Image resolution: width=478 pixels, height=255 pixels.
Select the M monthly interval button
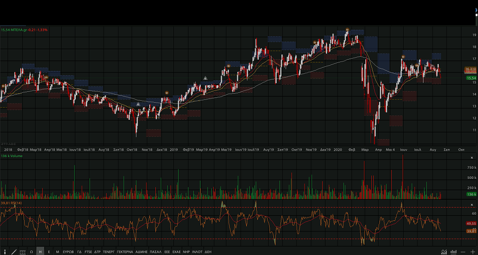click(57, 252)
